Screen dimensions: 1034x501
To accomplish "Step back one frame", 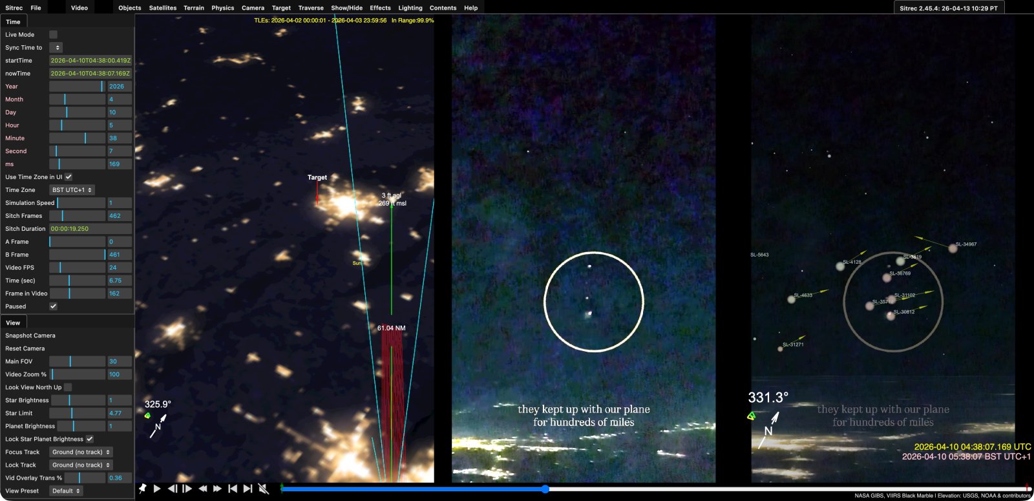I will tap(173, 489).
